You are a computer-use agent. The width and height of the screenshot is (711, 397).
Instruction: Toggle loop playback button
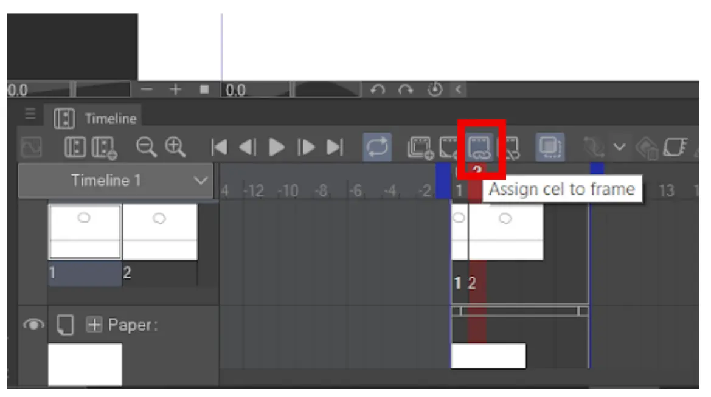[x=377, y=147]
